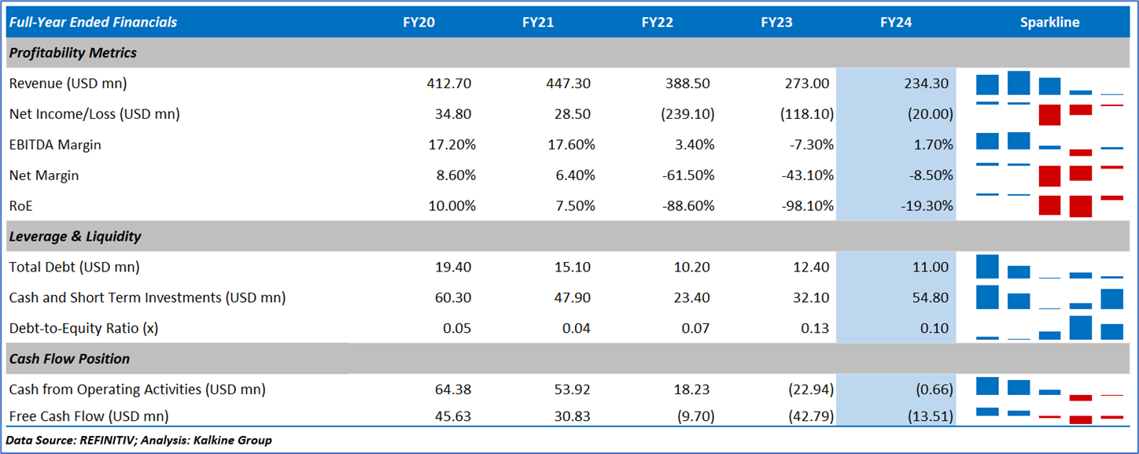Click the Leverage & Liquidity section header
The image size is (1139, 454).
[75, 236]
